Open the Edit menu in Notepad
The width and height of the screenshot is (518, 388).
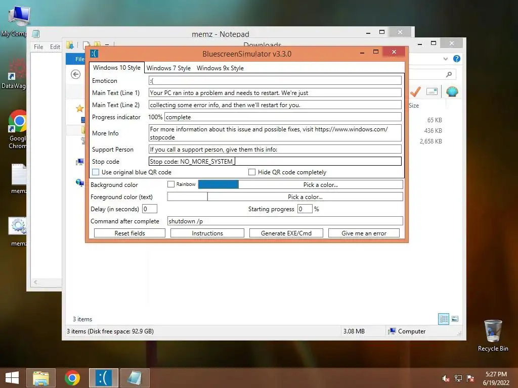click(x=55, y=47)
